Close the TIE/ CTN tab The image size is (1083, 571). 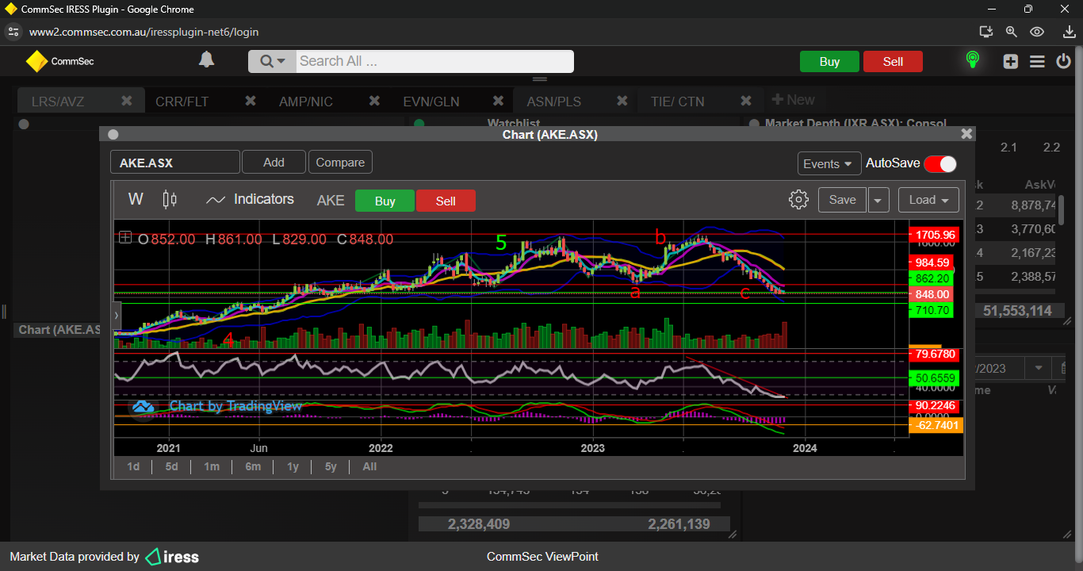(745, 101)
